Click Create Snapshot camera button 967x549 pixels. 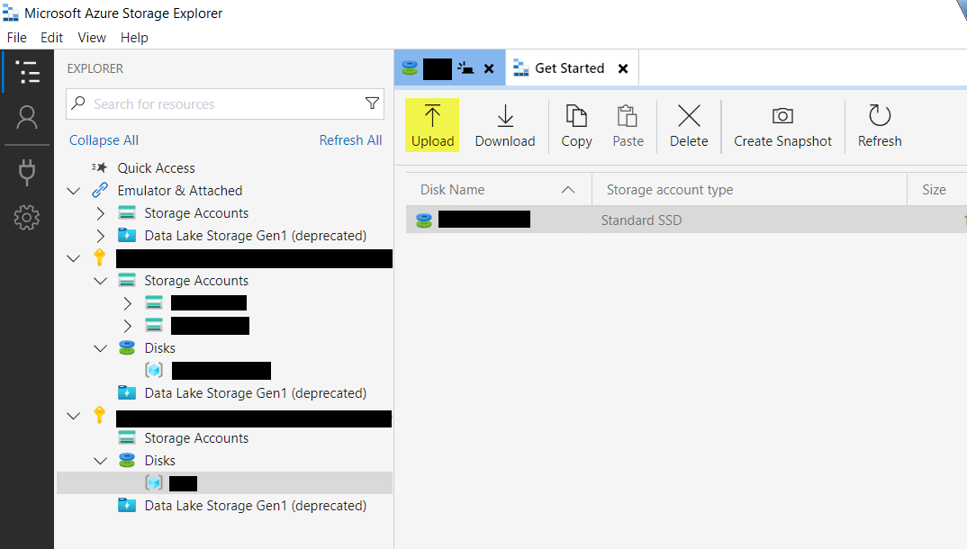point(782,126)
